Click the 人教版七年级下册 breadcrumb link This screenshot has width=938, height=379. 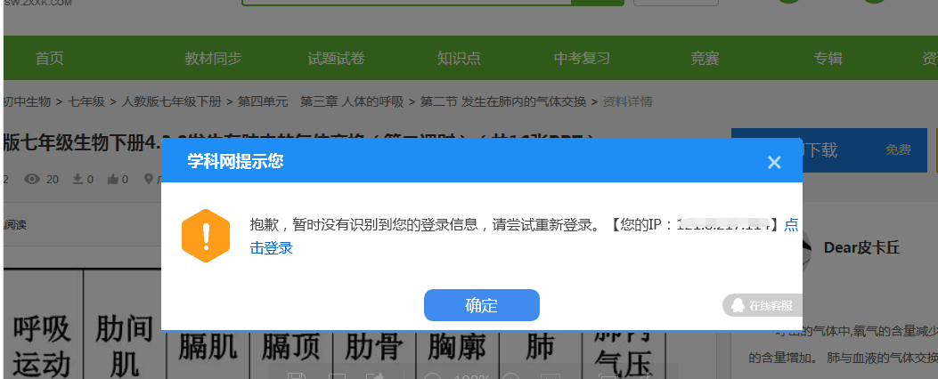click(172, 101)
